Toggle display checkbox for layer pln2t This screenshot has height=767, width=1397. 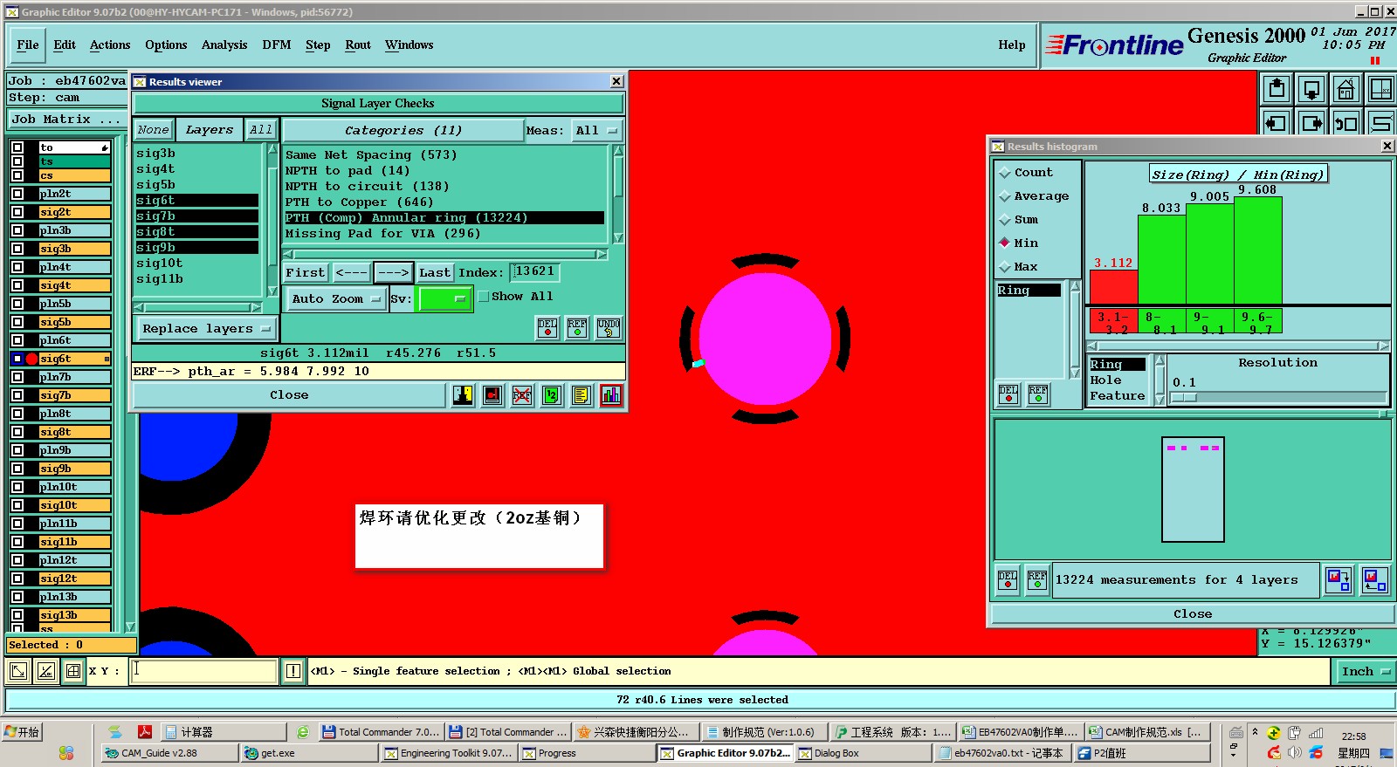[17, 194]
